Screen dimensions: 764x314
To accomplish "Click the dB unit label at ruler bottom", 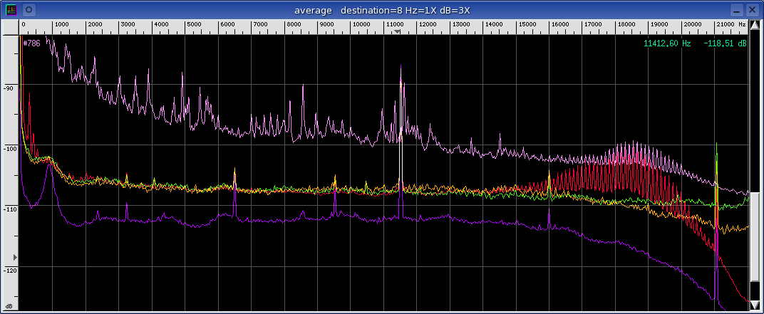I will point(9,306).
